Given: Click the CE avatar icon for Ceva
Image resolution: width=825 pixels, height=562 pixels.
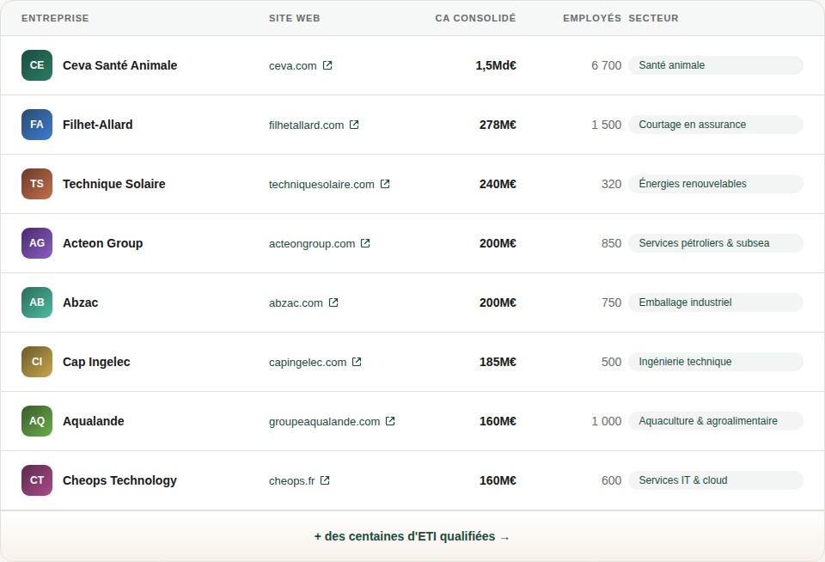Looking at the screenshot, I should (37, 65).
